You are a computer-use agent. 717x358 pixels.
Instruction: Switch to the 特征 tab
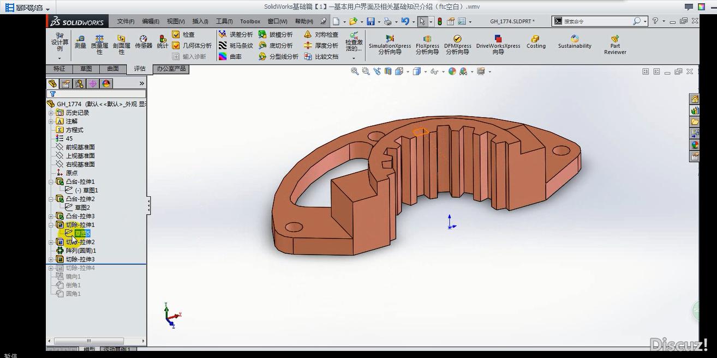(59, 69)
